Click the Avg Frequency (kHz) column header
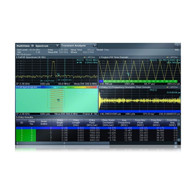Screen dimensions: 196x196 point(124,123)
